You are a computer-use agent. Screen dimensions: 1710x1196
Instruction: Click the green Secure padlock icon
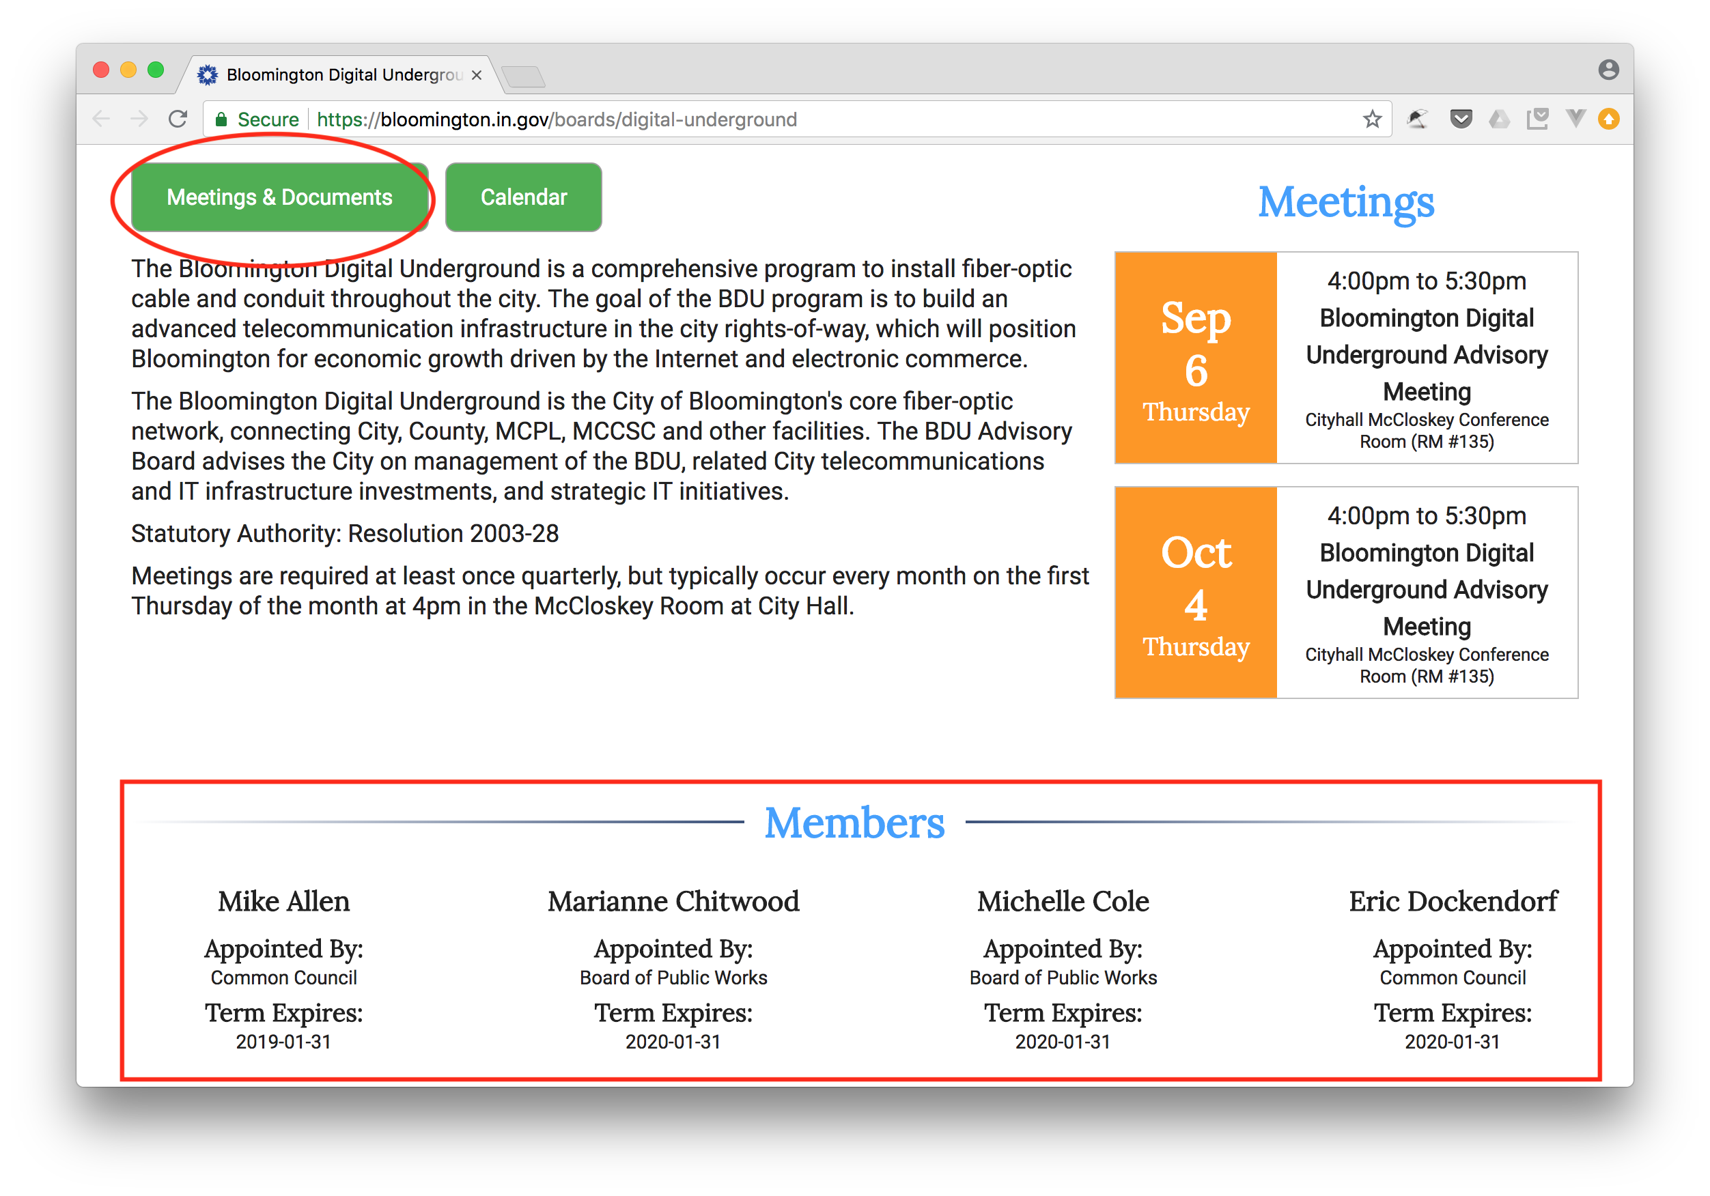click(x=221, y=119)
